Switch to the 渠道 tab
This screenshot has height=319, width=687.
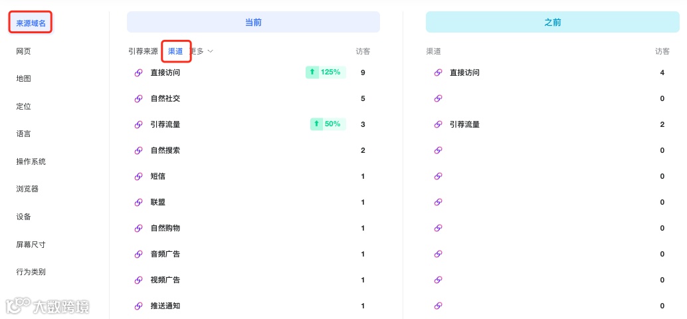coord(175,51)
